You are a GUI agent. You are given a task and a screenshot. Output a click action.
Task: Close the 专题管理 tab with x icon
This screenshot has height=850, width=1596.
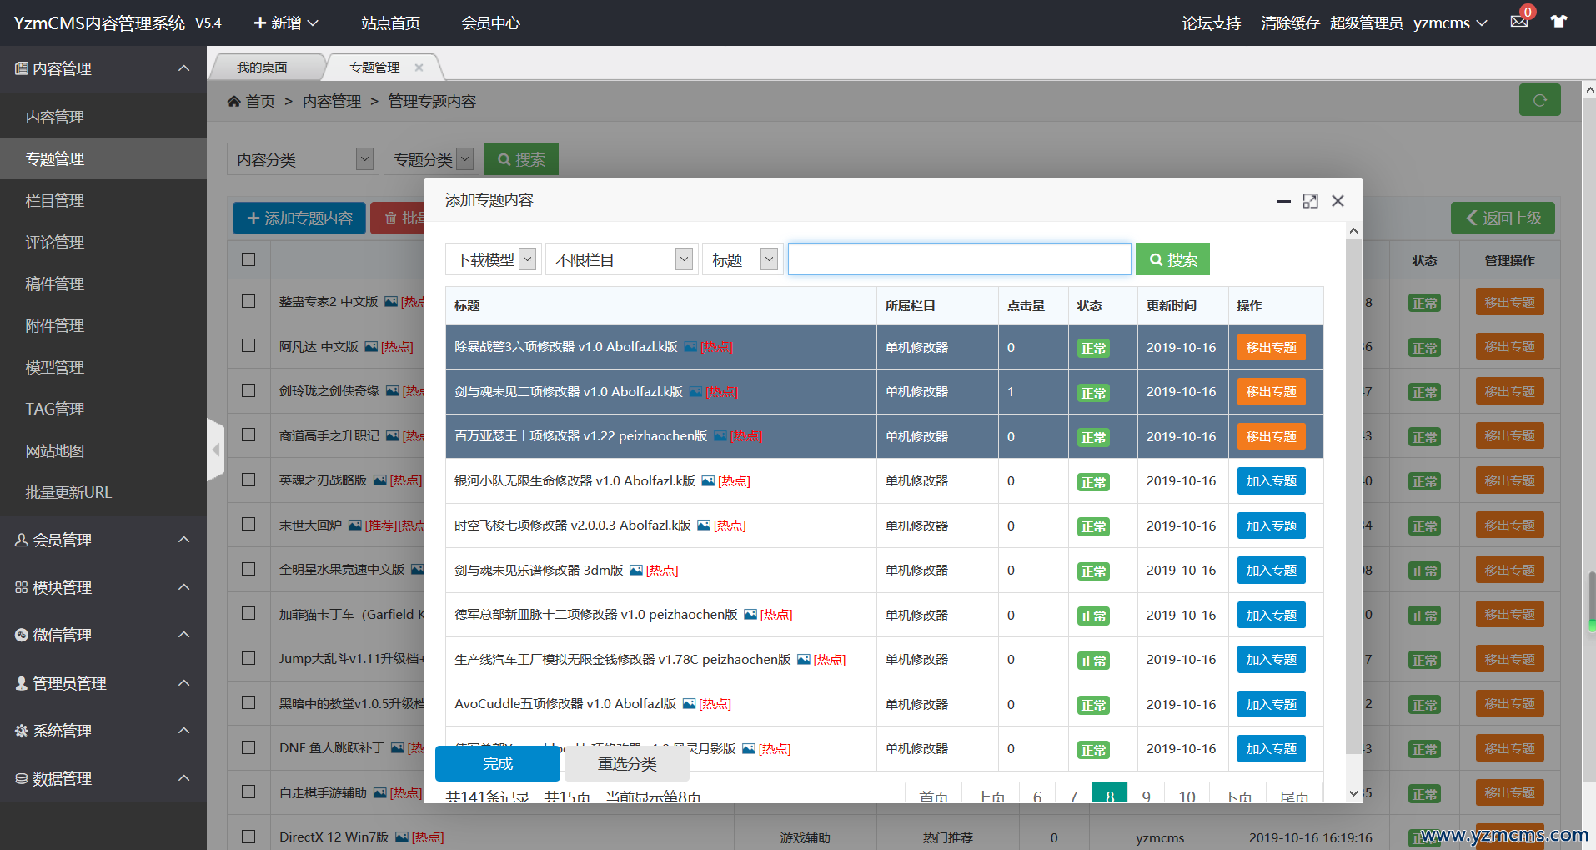point(419,68)
